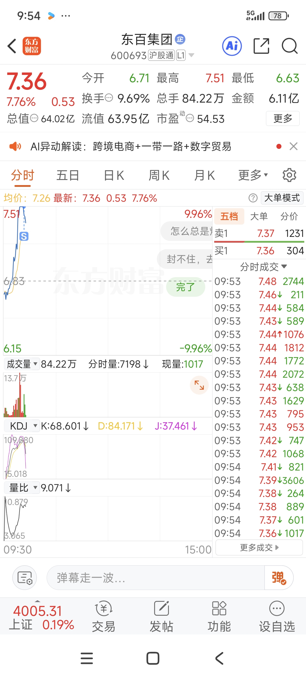
Task: Open 成交量 indicator dropdown
Action: pos(22,364)
